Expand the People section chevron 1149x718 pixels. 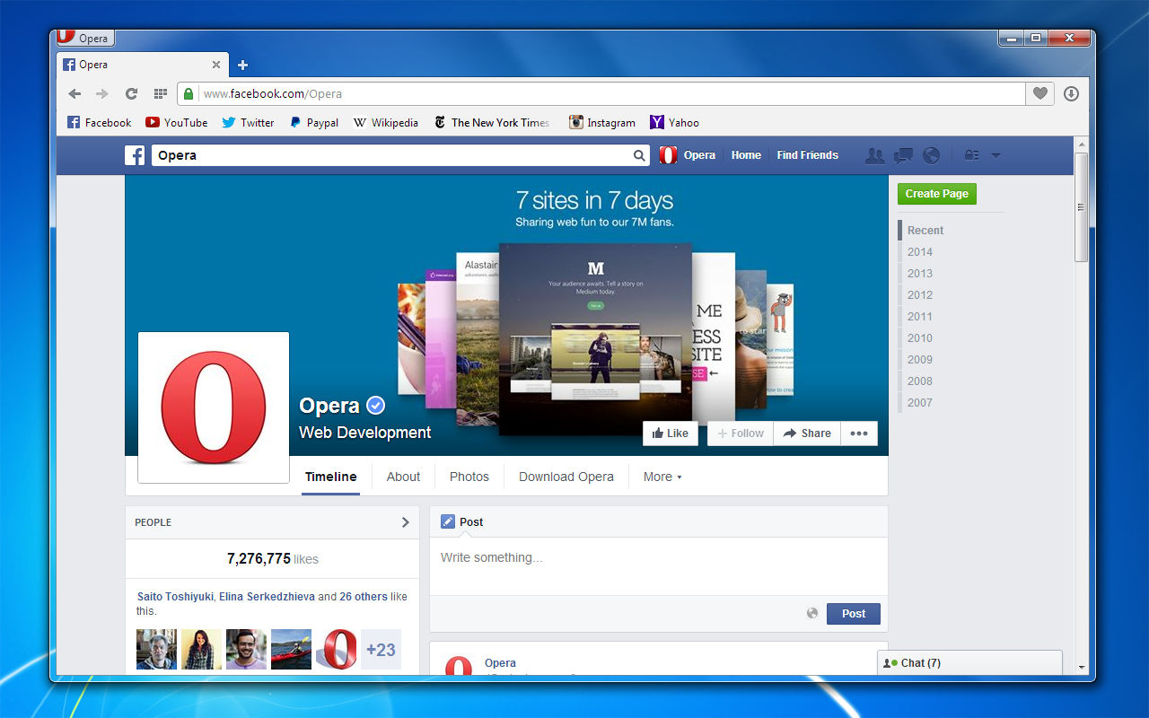tap(405, 522)
